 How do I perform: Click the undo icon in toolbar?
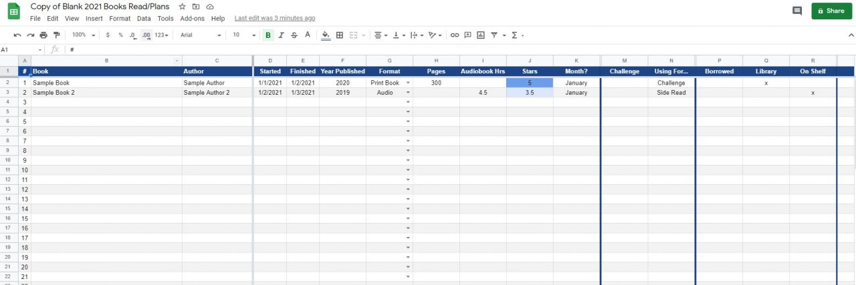17,35
